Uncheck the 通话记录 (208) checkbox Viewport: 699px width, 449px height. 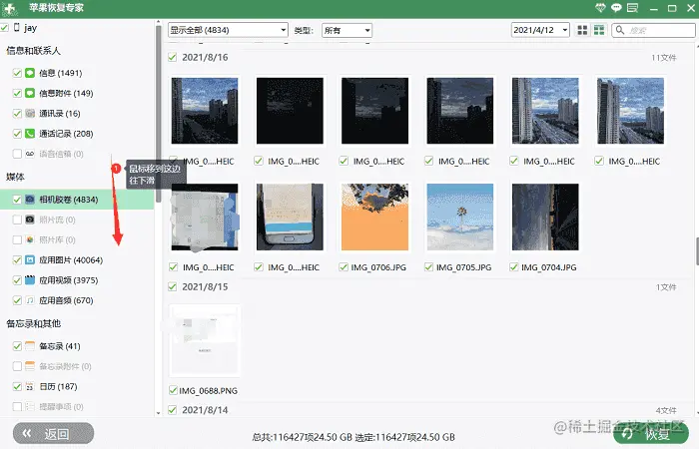[x=17, y=133]
